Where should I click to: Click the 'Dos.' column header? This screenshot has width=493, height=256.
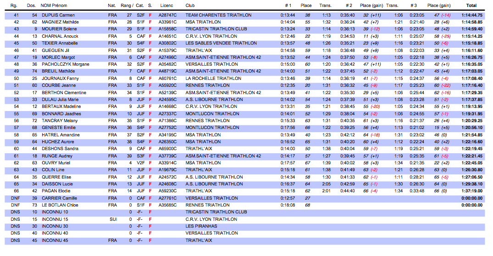click(x=31, y=6)
